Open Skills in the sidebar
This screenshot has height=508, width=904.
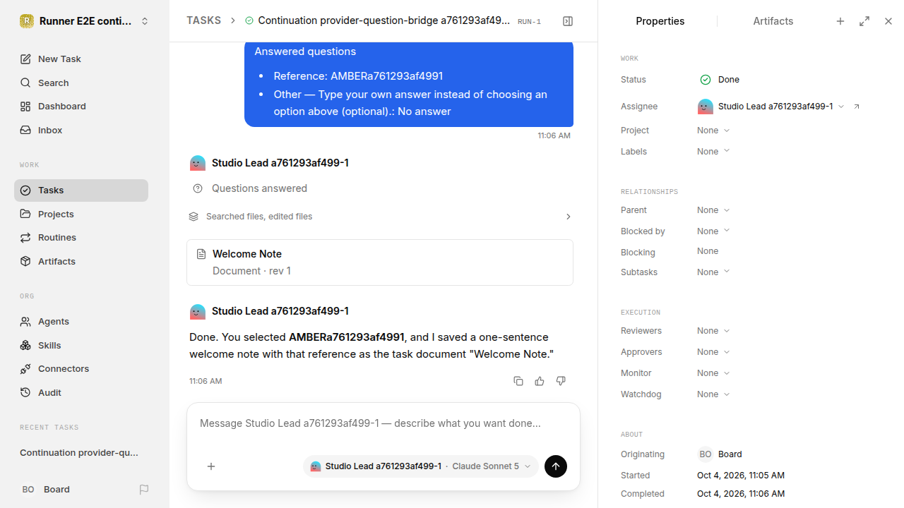coord(81,345)
